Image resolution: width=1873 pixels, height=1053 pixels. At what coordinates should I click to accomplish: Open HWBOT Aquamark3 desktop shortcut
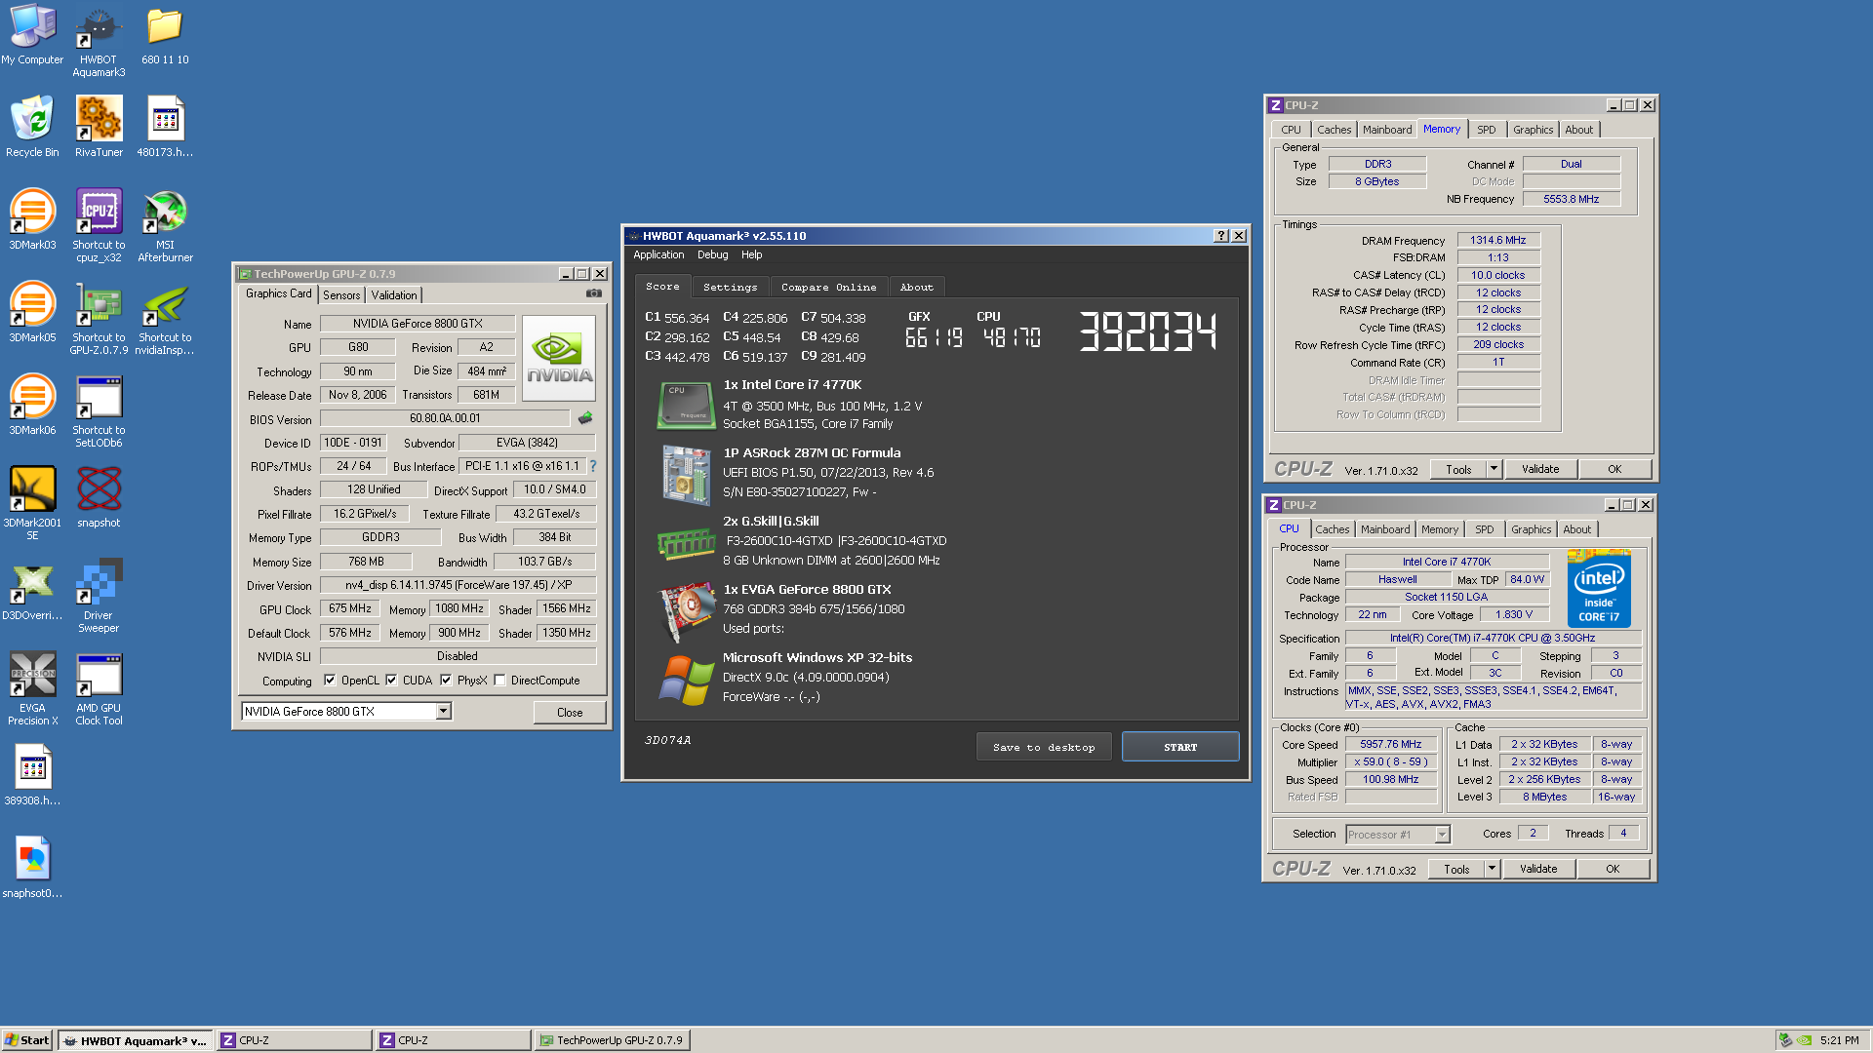[x=99, y=41]
